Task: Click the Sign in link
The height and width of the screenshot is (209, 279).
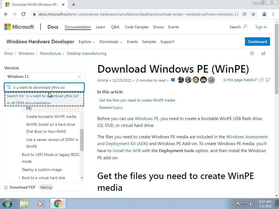Action: point(261,27)
